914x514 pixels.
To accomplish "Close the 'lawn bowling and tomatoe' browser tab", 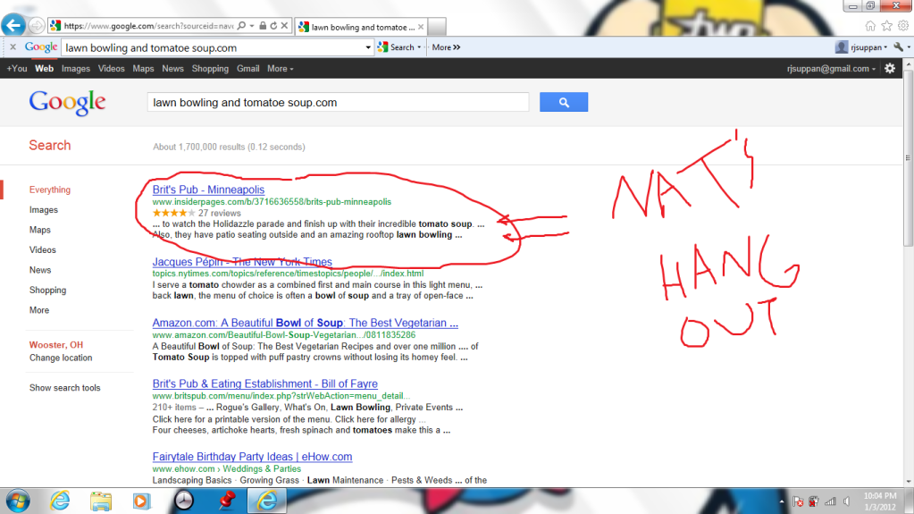I will pos(423,27).
